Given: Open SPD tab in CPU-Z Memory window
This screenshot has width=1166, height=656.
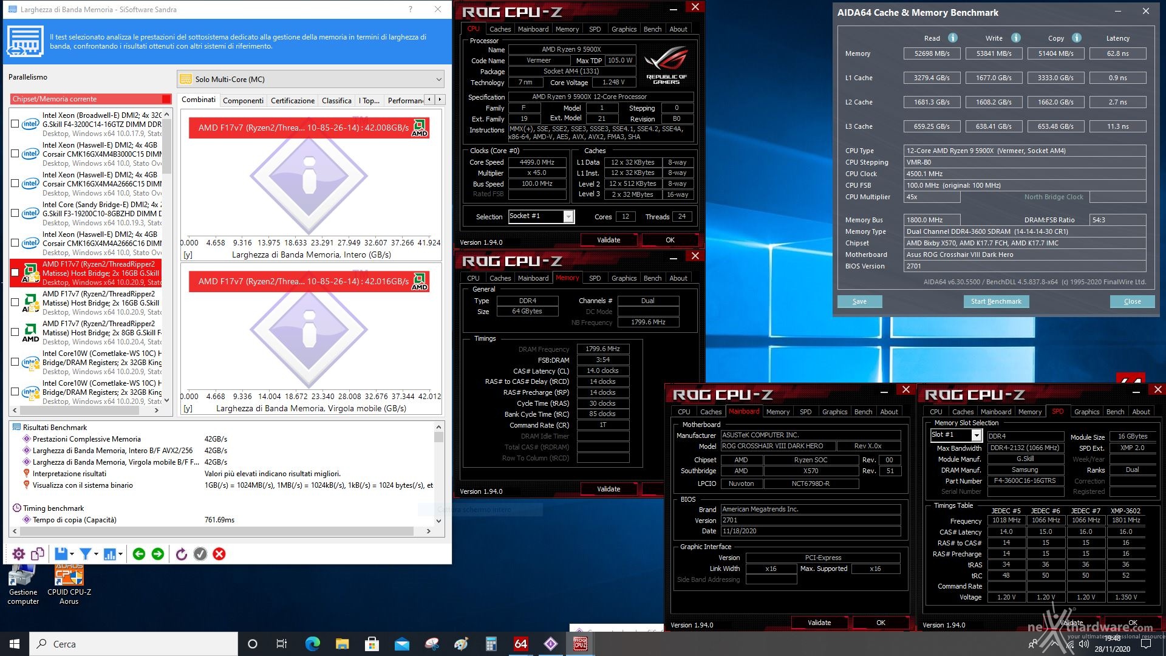Looking at the screenshot, I should click(595, 278).
